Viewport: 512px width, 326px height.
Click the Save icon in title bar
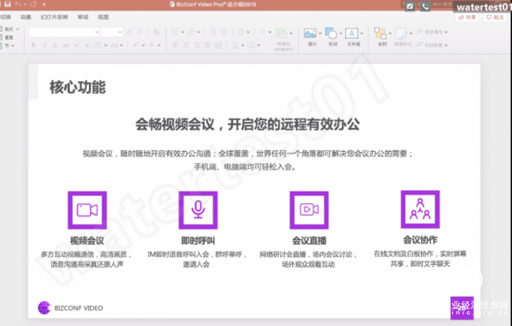click(7, 4)
